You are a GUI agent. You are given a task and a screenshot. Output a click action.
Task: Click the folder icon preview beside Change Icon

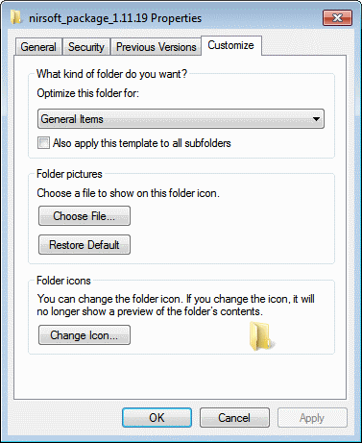click(262, 336)
